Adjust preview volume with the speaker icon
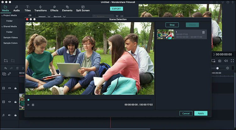This screenshot has height=130, width=236. point(226,61)
